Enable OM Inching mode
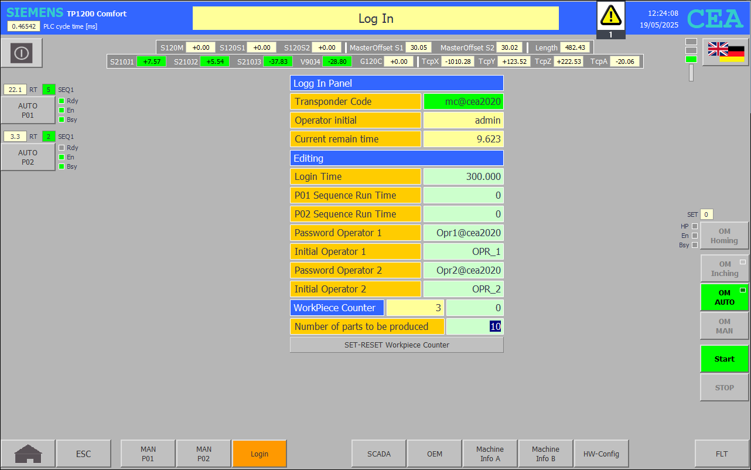Viewport: 751px width, 470px height. [x=725, y=269]
